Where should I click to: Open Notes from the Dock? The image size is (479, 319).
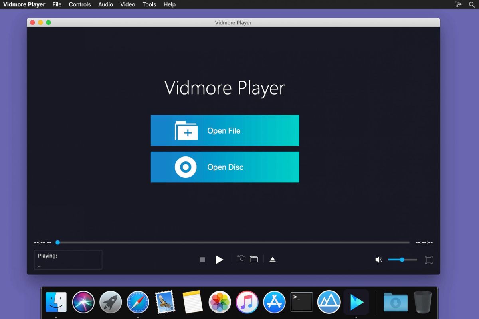[x=192, y=302]
